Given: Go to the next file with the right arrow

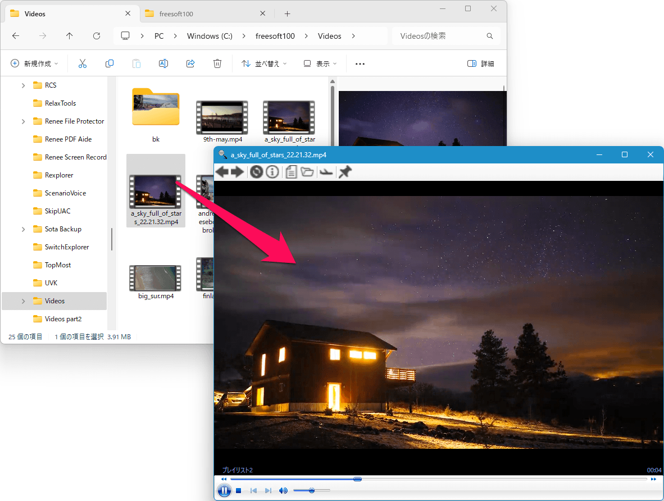Looking at the screenshot, I should [238, 172].
